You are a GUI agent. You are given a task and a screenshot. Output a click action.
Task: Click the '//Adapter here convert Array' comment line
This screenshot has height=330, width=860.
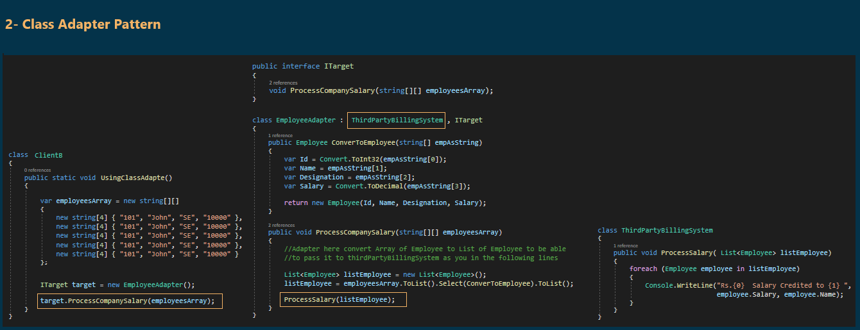pyautogui.click(x=425, y=249)
